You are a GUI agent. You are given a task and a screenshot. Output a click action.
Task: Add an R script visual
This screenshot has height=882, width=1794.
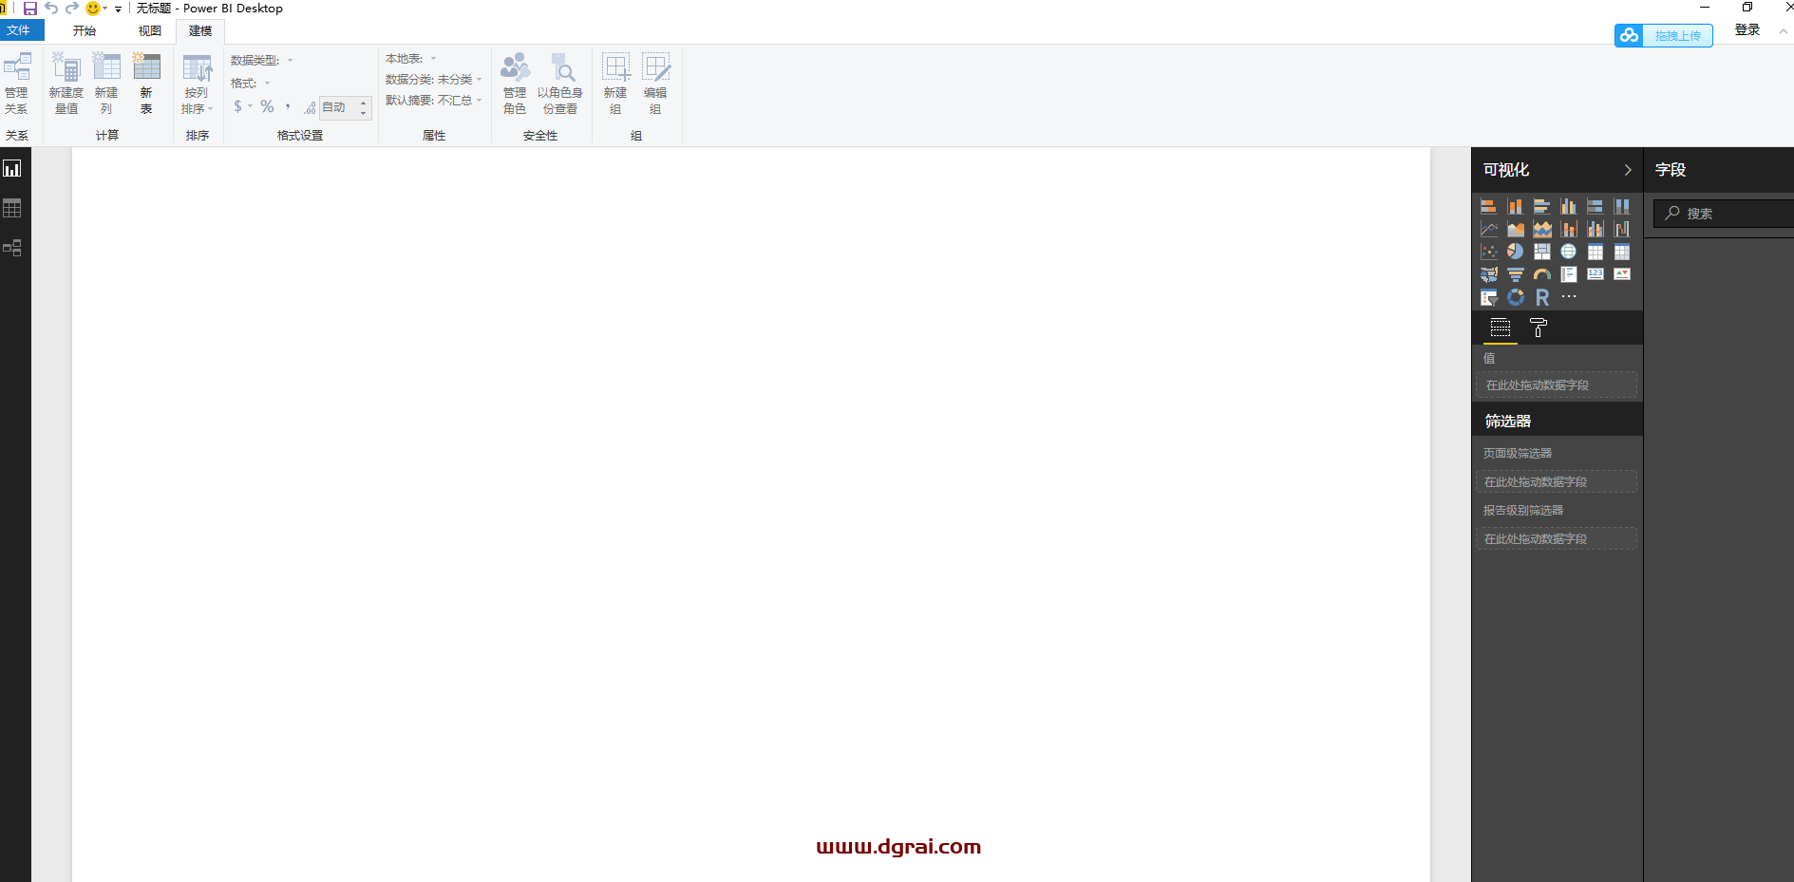click(1542, 297)
